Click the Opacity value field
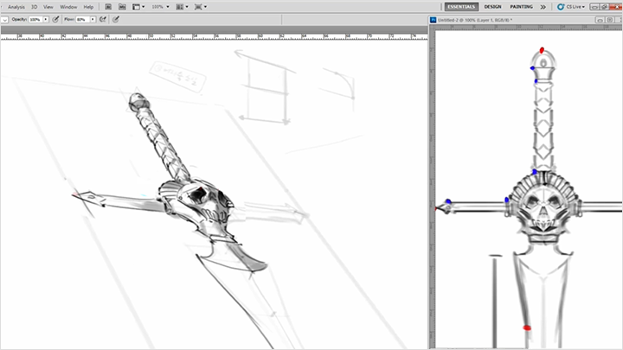Viewport: 623px width, 350px height. (35, 19)
